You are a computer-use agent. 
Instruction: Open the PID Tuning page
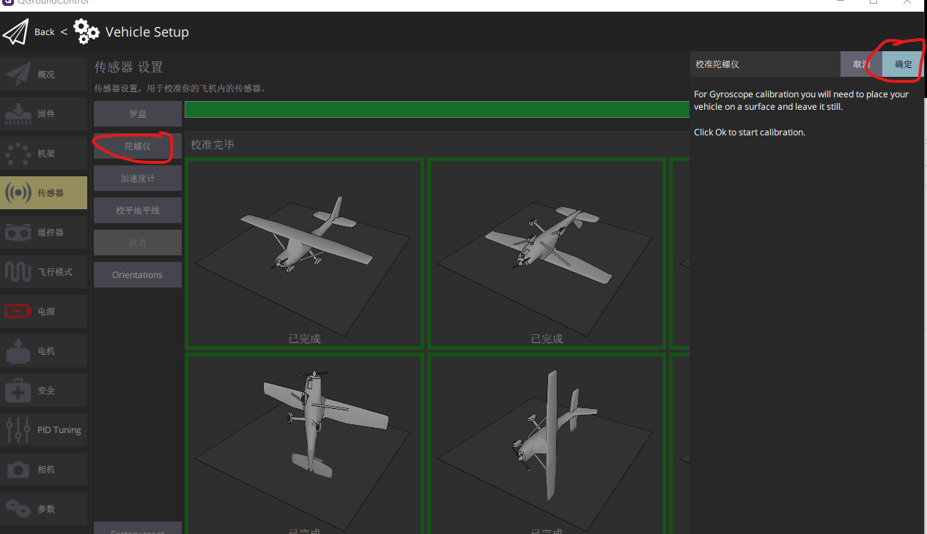pyautogui.click(x=44, y=430)
